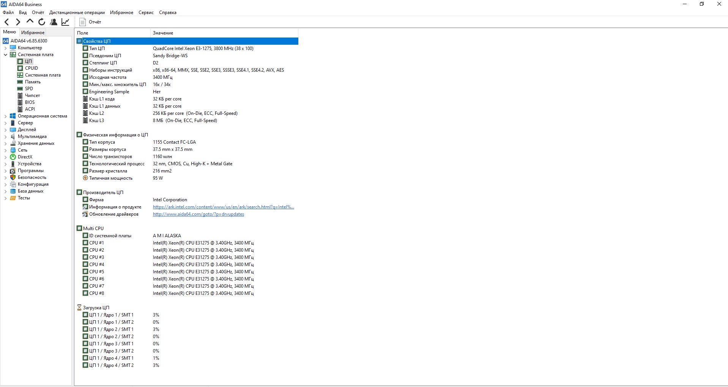Select the Тип ЦП row
Screen dimensions: 728x387
(x=187, y=49)
